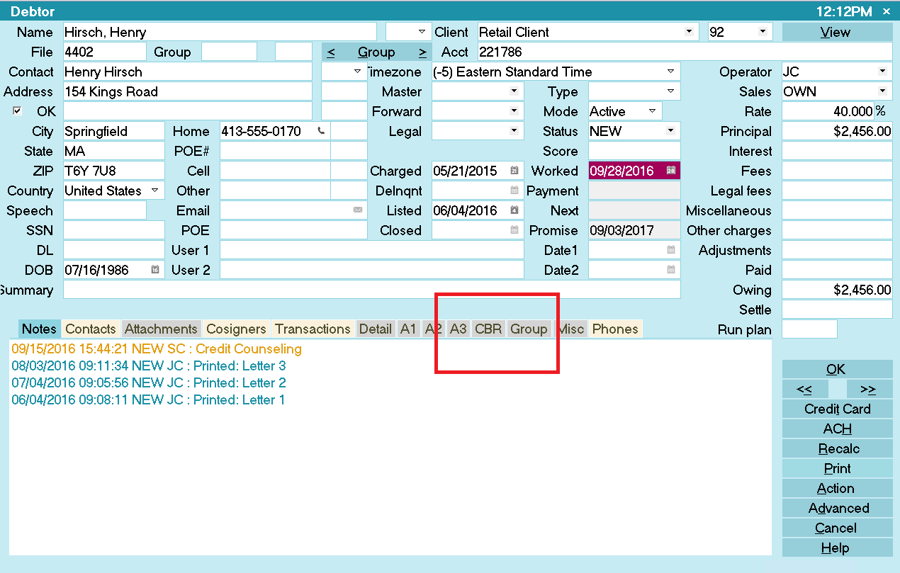
Task: Click the phone icon in Home field
Action: tap(322, 131)
